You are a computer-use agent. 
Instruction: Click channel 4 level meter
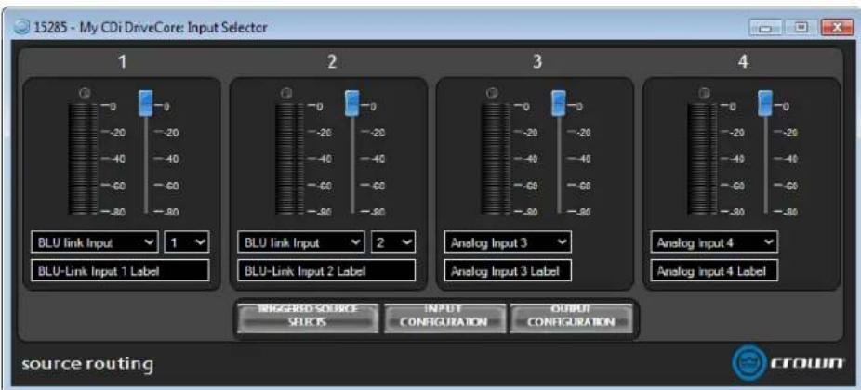(702, 158)
